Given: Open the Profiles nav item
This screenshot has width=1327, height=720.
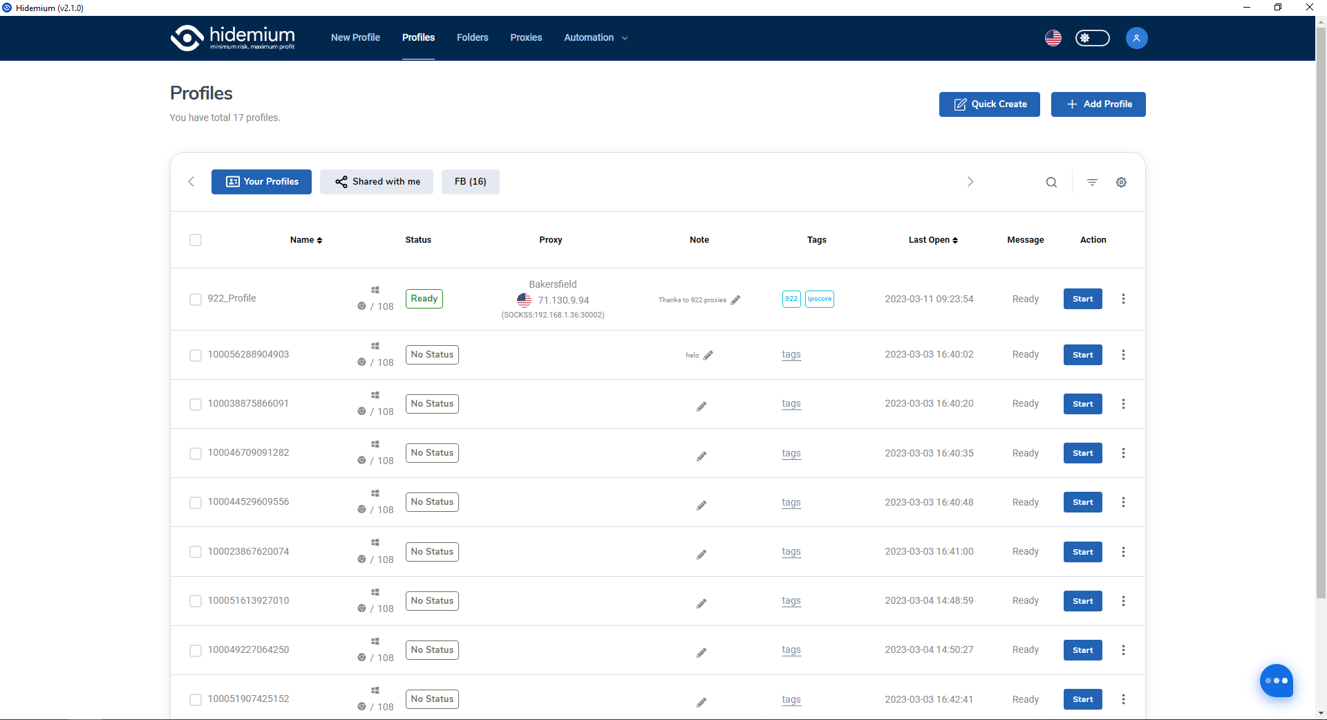Looking at the screenshot, I should tap(418, 38).
